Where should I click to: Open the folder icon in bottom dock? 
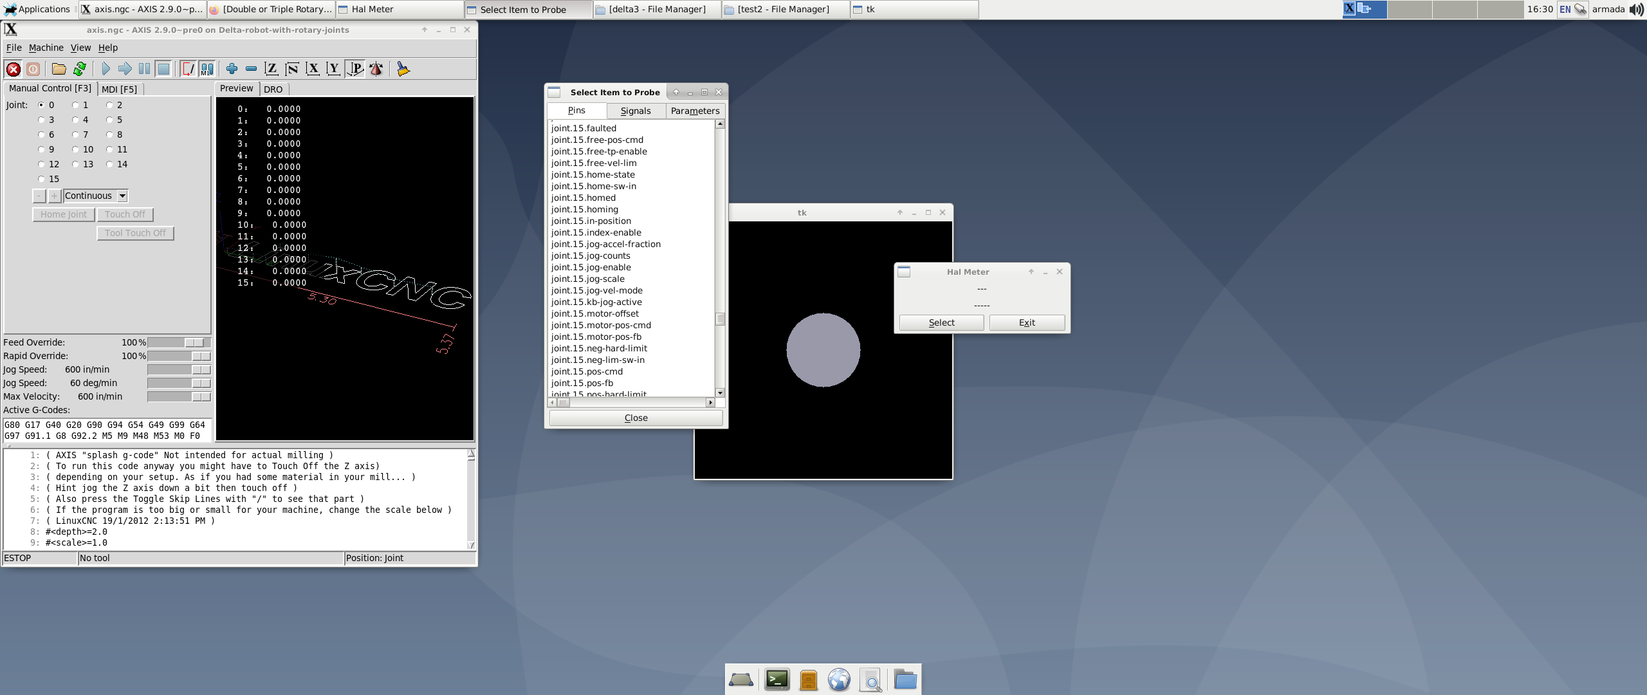click(x=905, y=680)
